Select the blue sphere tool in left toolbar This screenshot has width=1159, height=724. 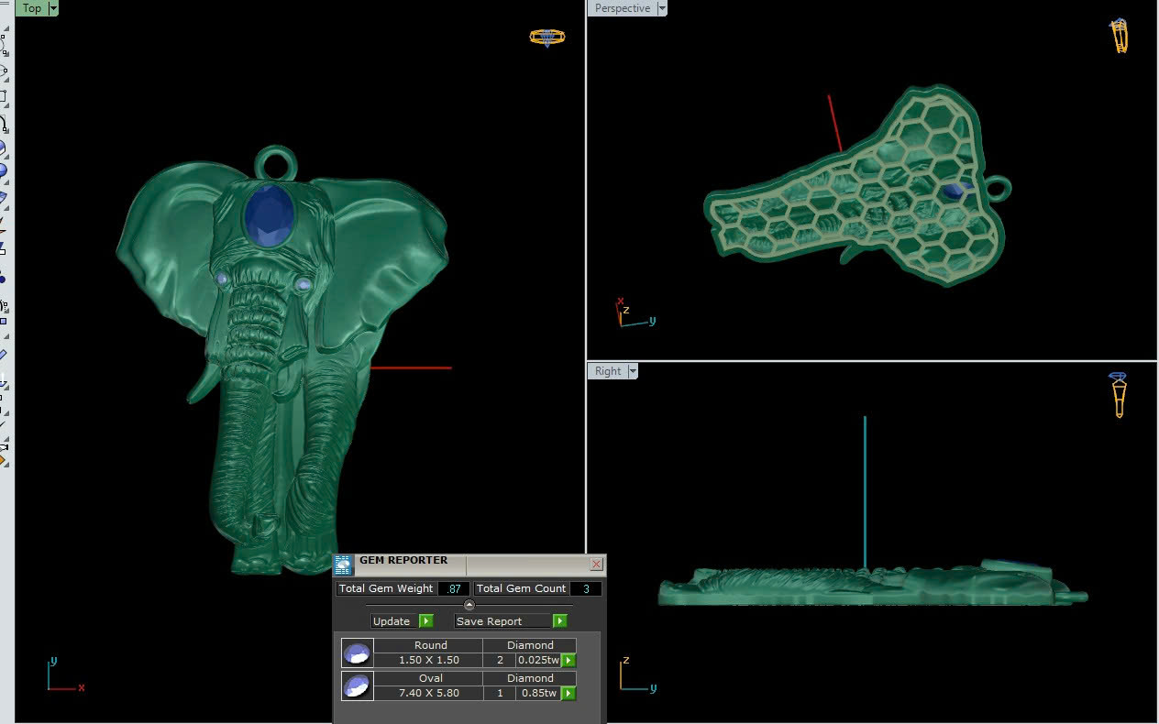coord(3,170)
